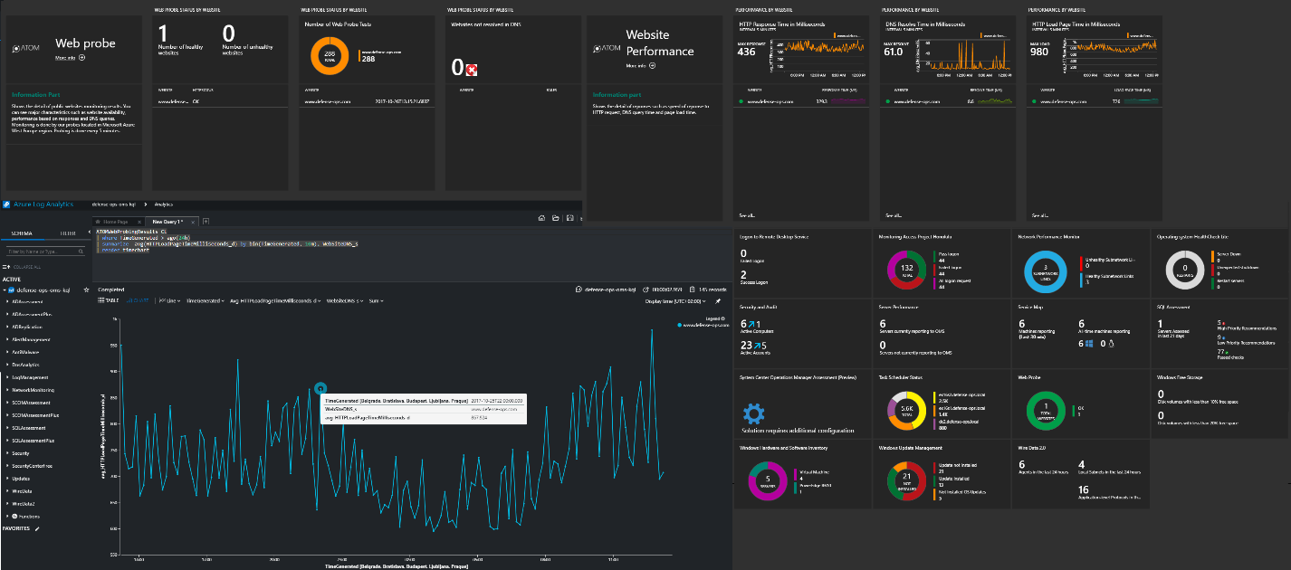The height and width of the screenshot is (570, 1291).
Task: Click the pencil edit icon next to FAVORITES
Action: coord(37,528)
